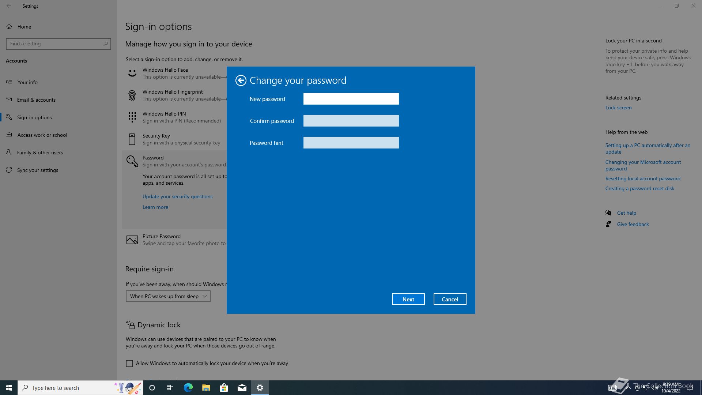Viewport: 702px width, 395px height.
Task: Expand the Require sign-in dropdown
Action: click(x=168, y=296)
